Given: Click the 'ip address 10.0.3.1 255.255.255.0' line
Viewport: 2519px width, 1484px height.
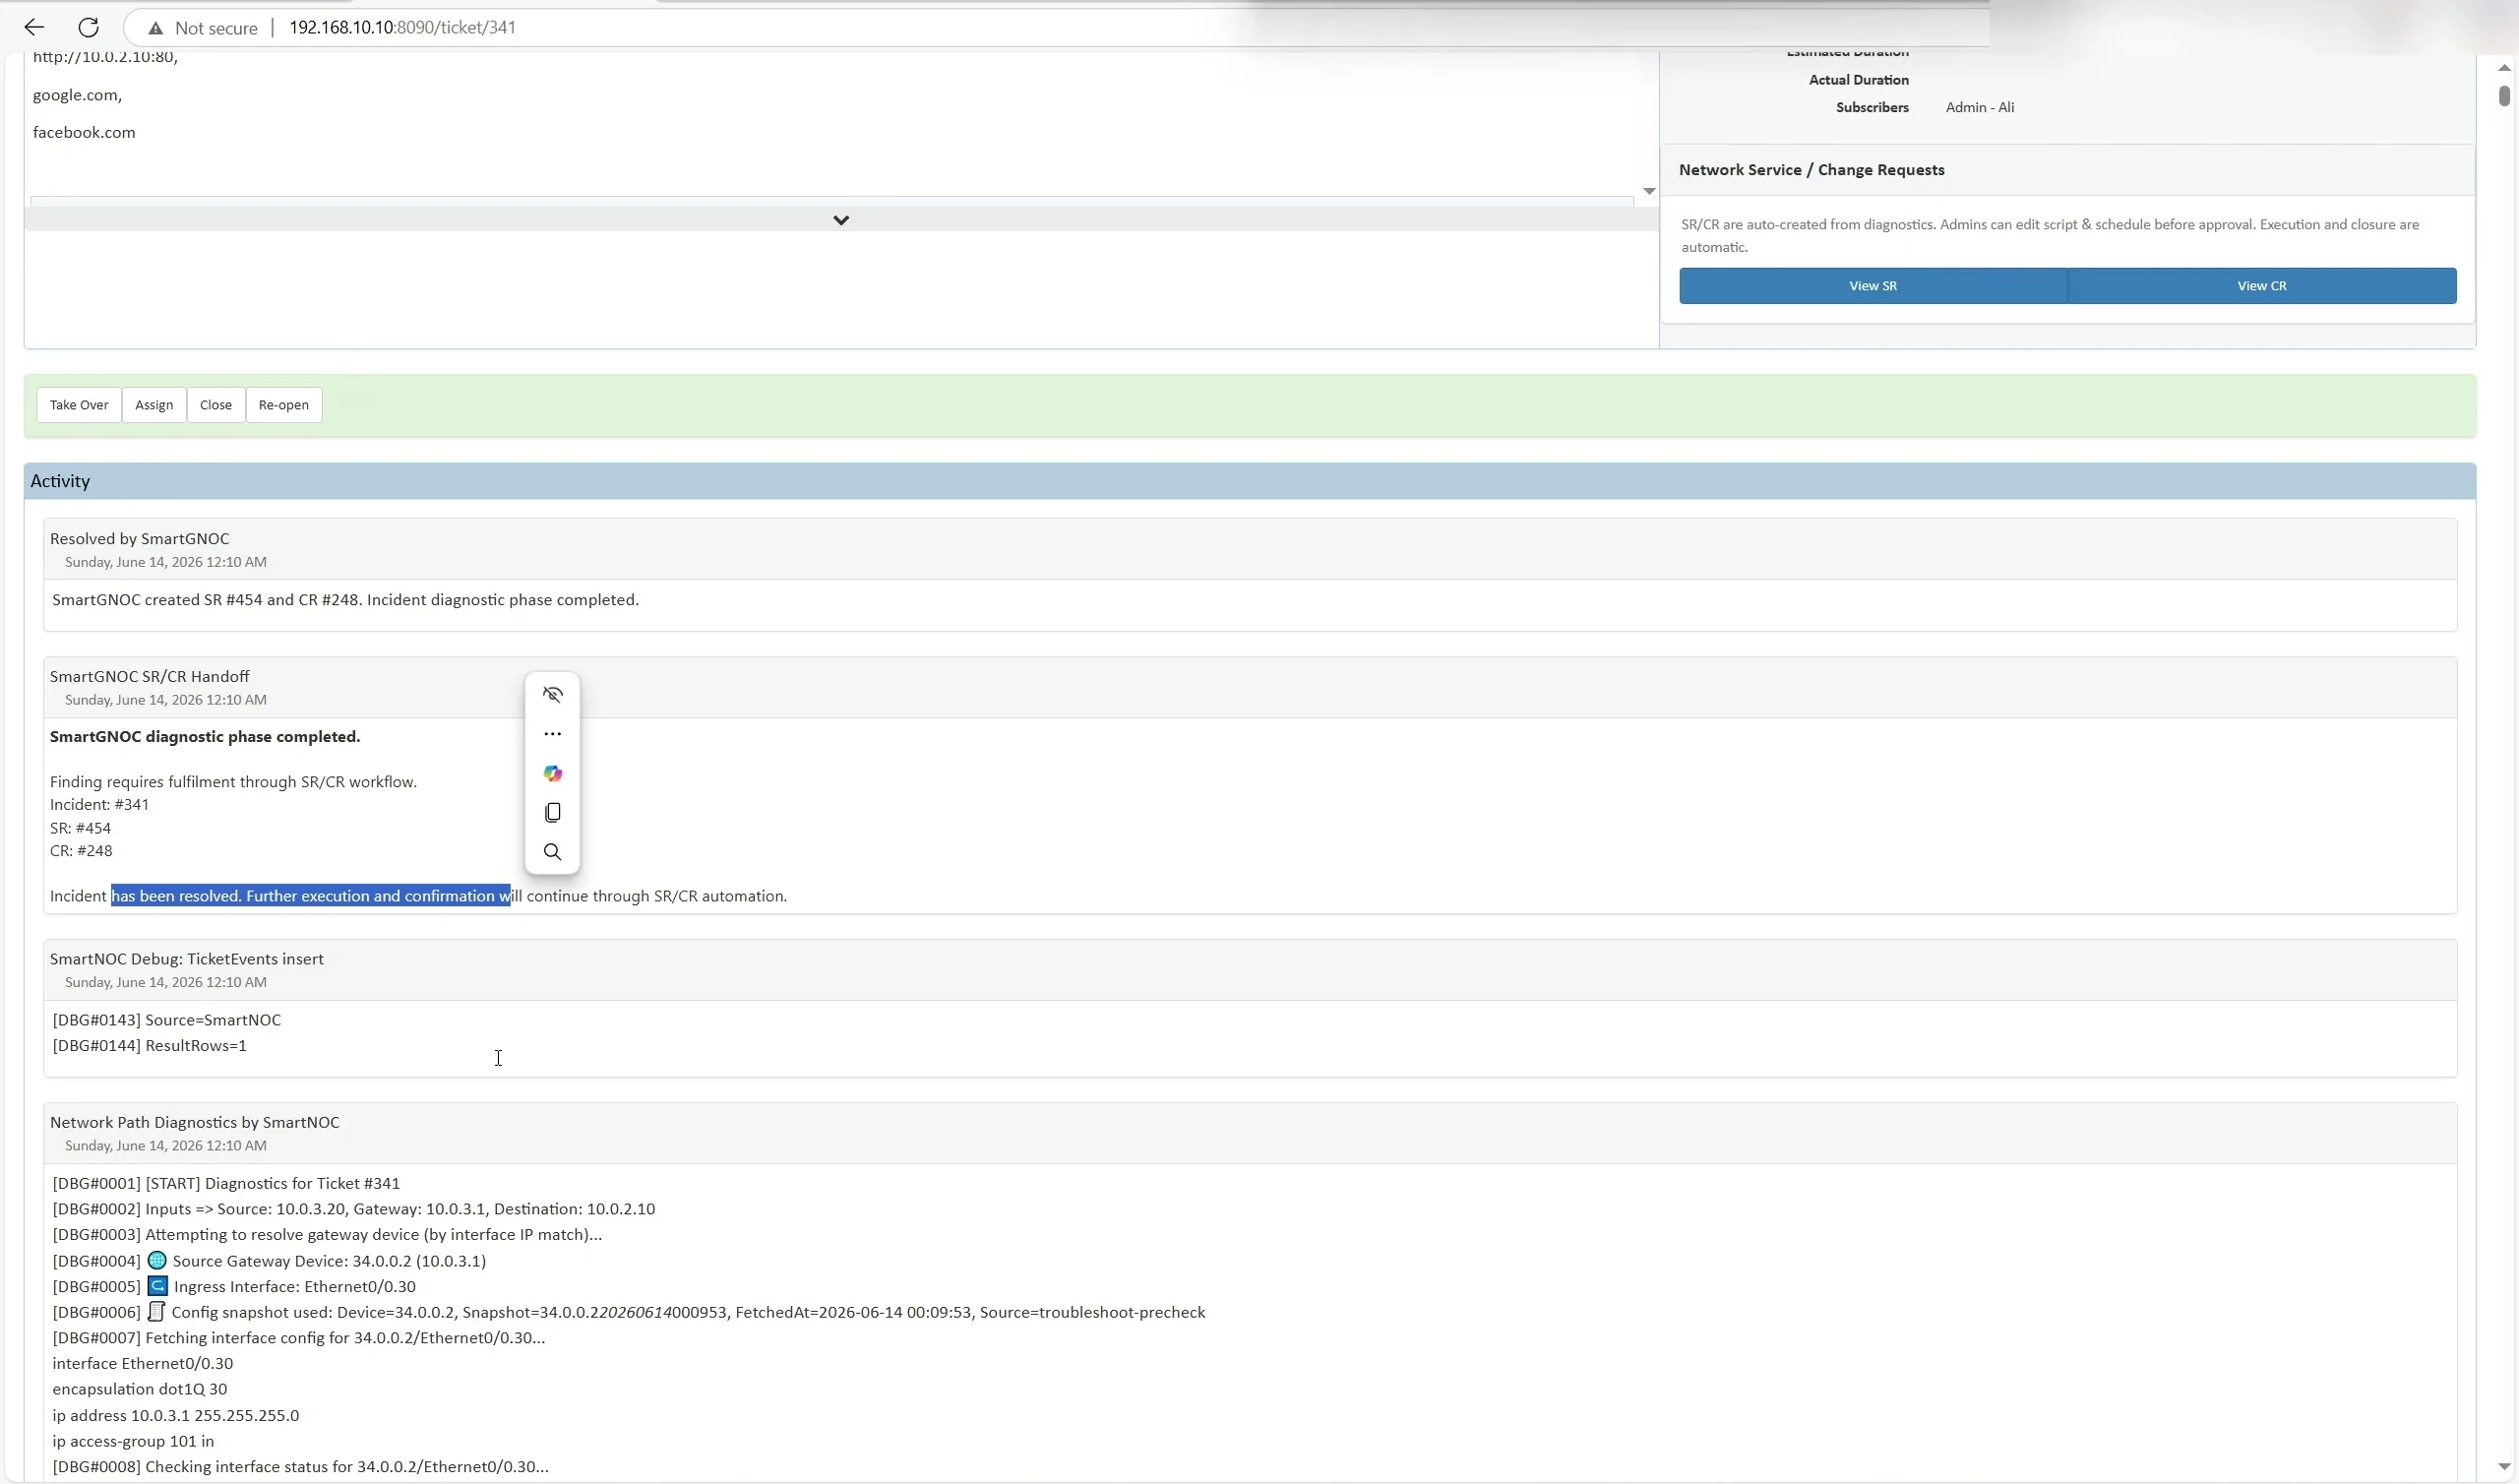Looking at the screenshot, I should [176, 1415].
